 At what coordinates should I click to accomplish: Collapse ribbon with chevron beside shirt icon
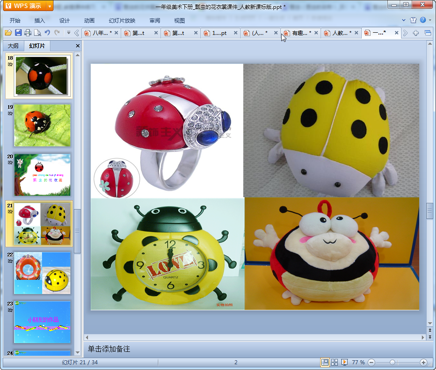tap(404, 20)
